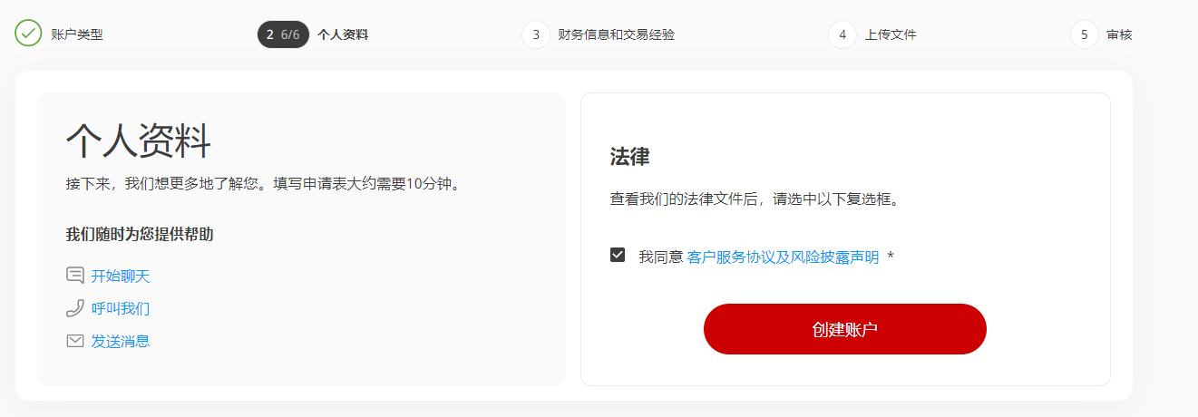Open the 客户服务协议及风险披露声明 link
The image size is (1198, 417).
(x=784, y=257)
